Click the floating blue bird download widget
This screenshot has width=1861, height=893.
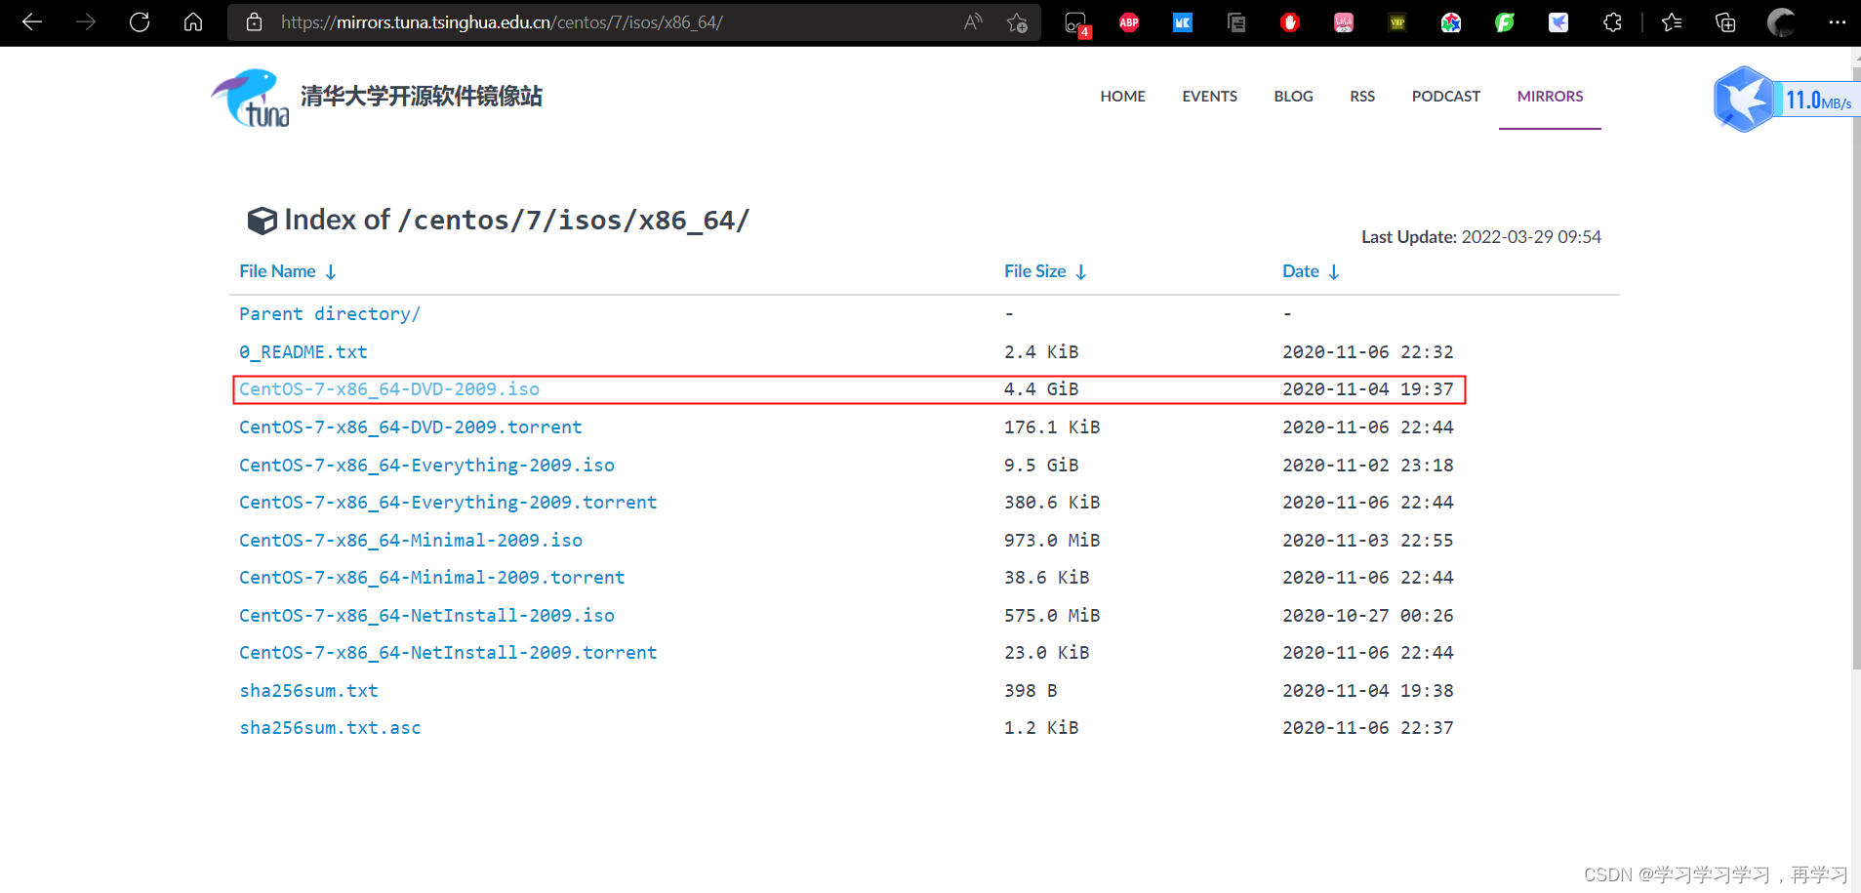[x=1744, y=100]
